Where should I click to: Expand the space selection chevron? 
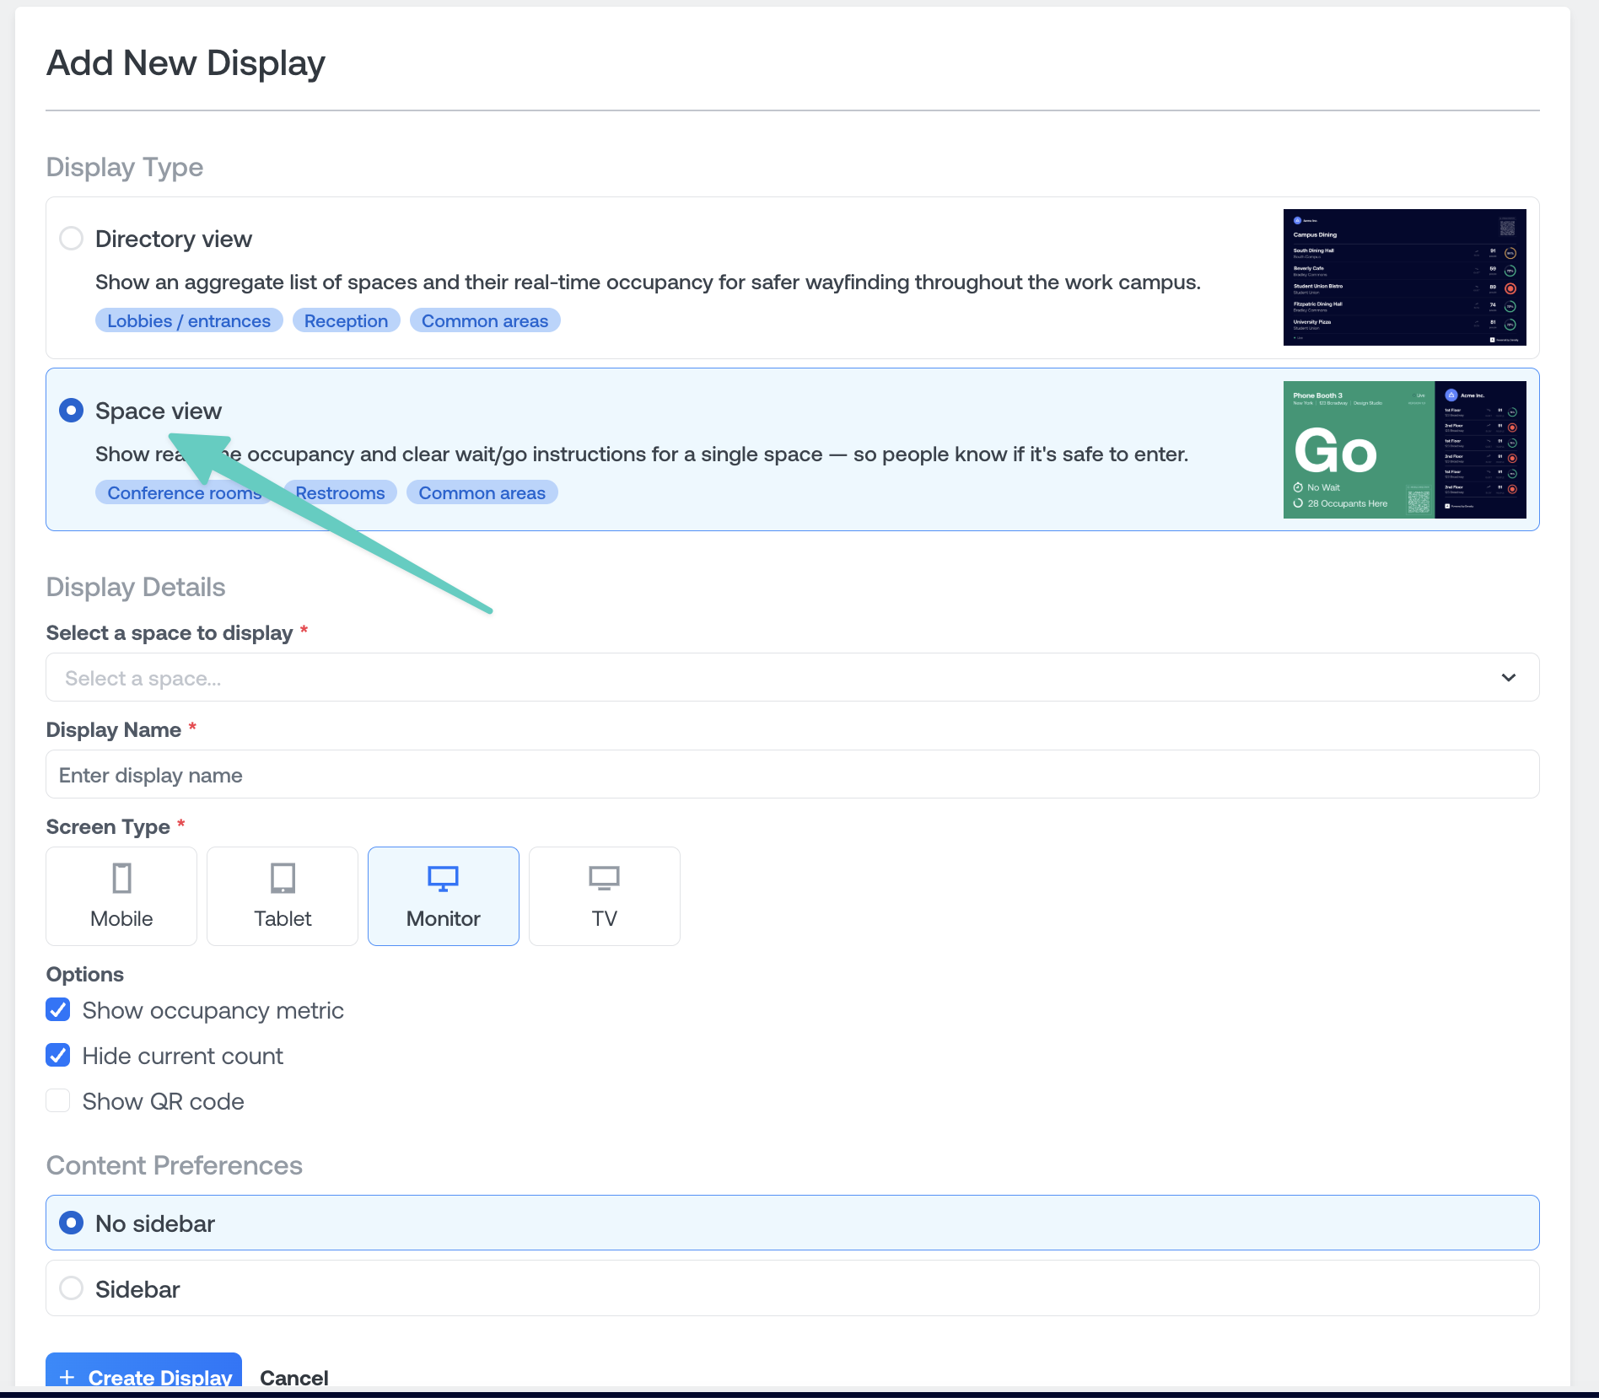point(1508,677)
